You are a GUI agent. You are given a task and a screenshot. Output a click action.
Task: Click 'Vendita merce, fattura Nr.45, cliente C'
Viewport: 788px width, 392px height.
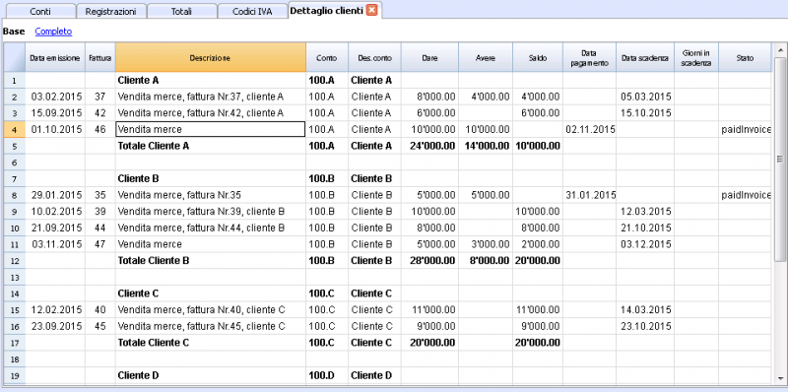211,326
